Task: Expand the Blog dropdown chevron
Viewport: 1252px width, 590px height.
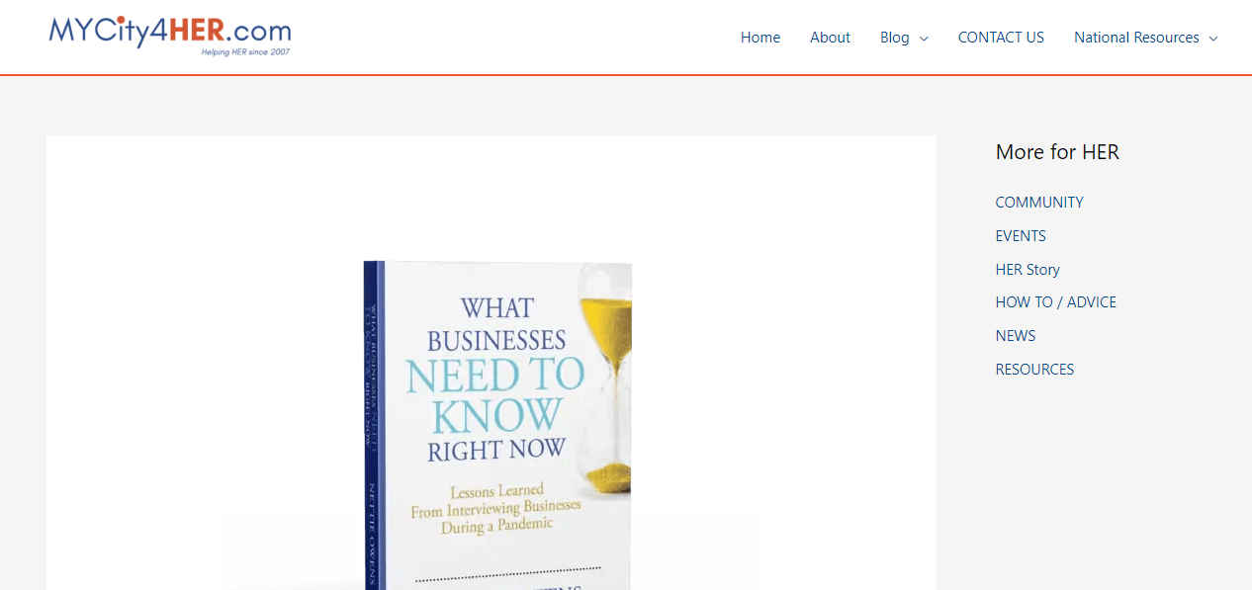Action: 924,39
